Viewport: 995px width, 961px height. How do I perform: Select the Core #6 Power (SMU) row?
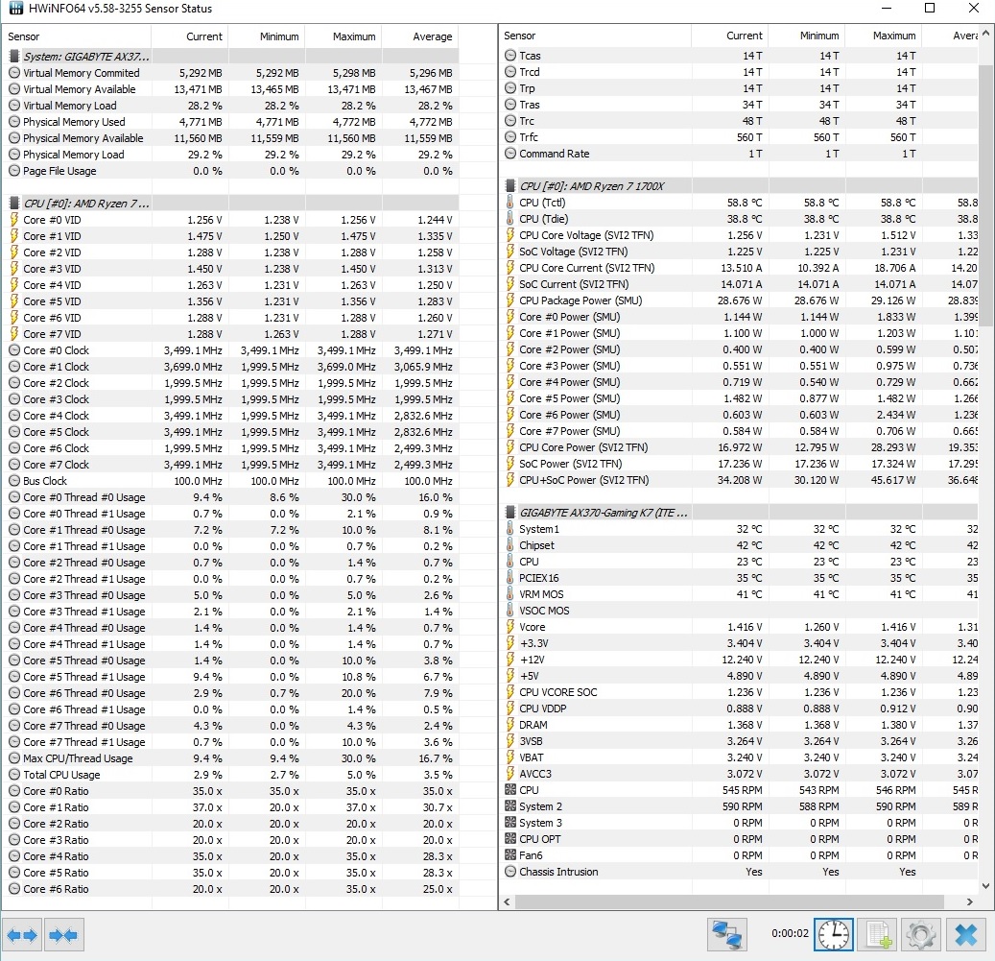[x=739, y=415]
